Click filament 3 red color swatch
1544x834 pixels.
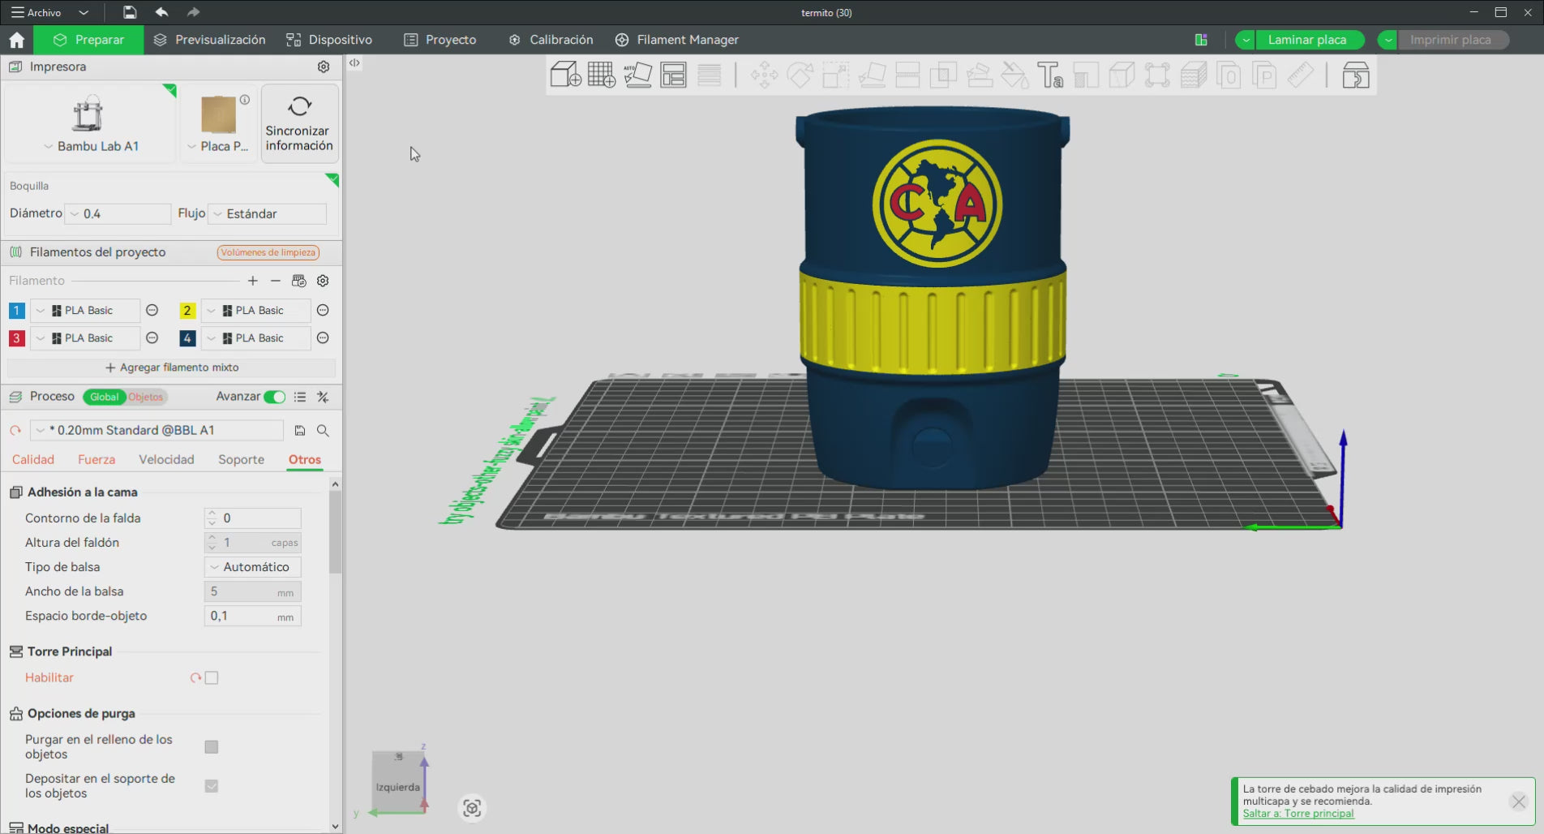[16, 338]
